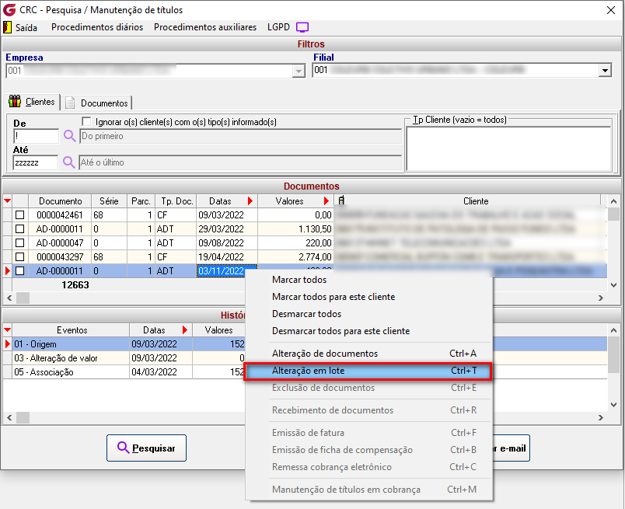Click Documentos grid horizontal scroll left arrow

tap(9, 298)
